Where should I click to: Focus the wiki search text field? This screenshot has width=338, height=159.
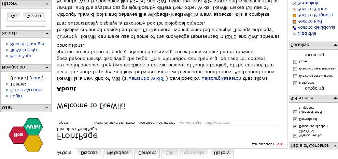(26, 24)
